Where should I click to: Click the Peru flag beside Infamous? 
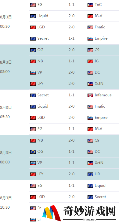tap(90, 95)
